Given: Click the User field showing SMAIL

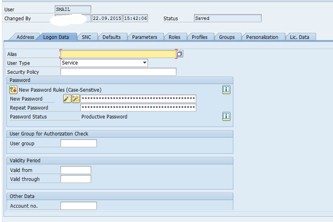Looking at the screenshot, I should point(73,10).
